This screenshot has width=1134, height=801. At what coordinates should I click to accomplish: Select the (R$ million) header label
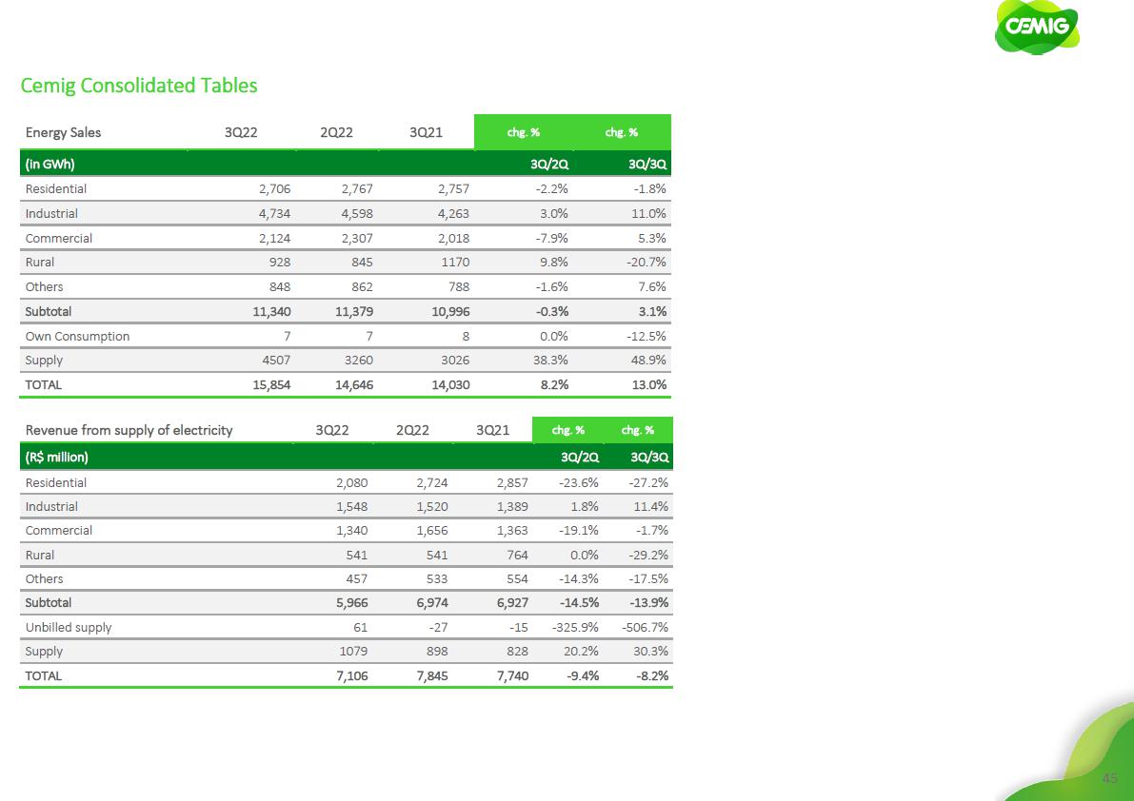pos(57,457)
